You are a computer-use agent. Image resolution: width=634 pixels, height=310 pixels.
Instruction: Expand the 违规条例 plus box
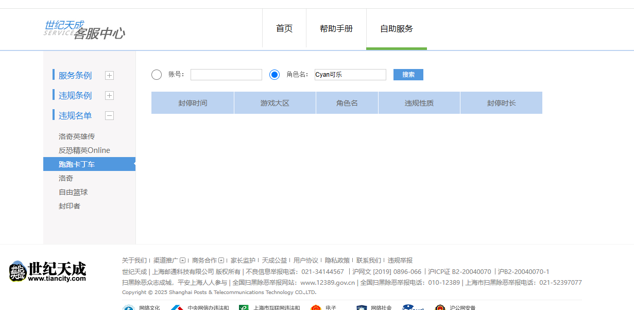[x=109, y=96]
